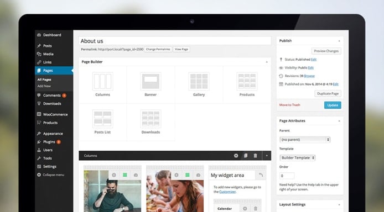Open Users in the sidebar
Screen dimensions: 384x212
(48, 150)
